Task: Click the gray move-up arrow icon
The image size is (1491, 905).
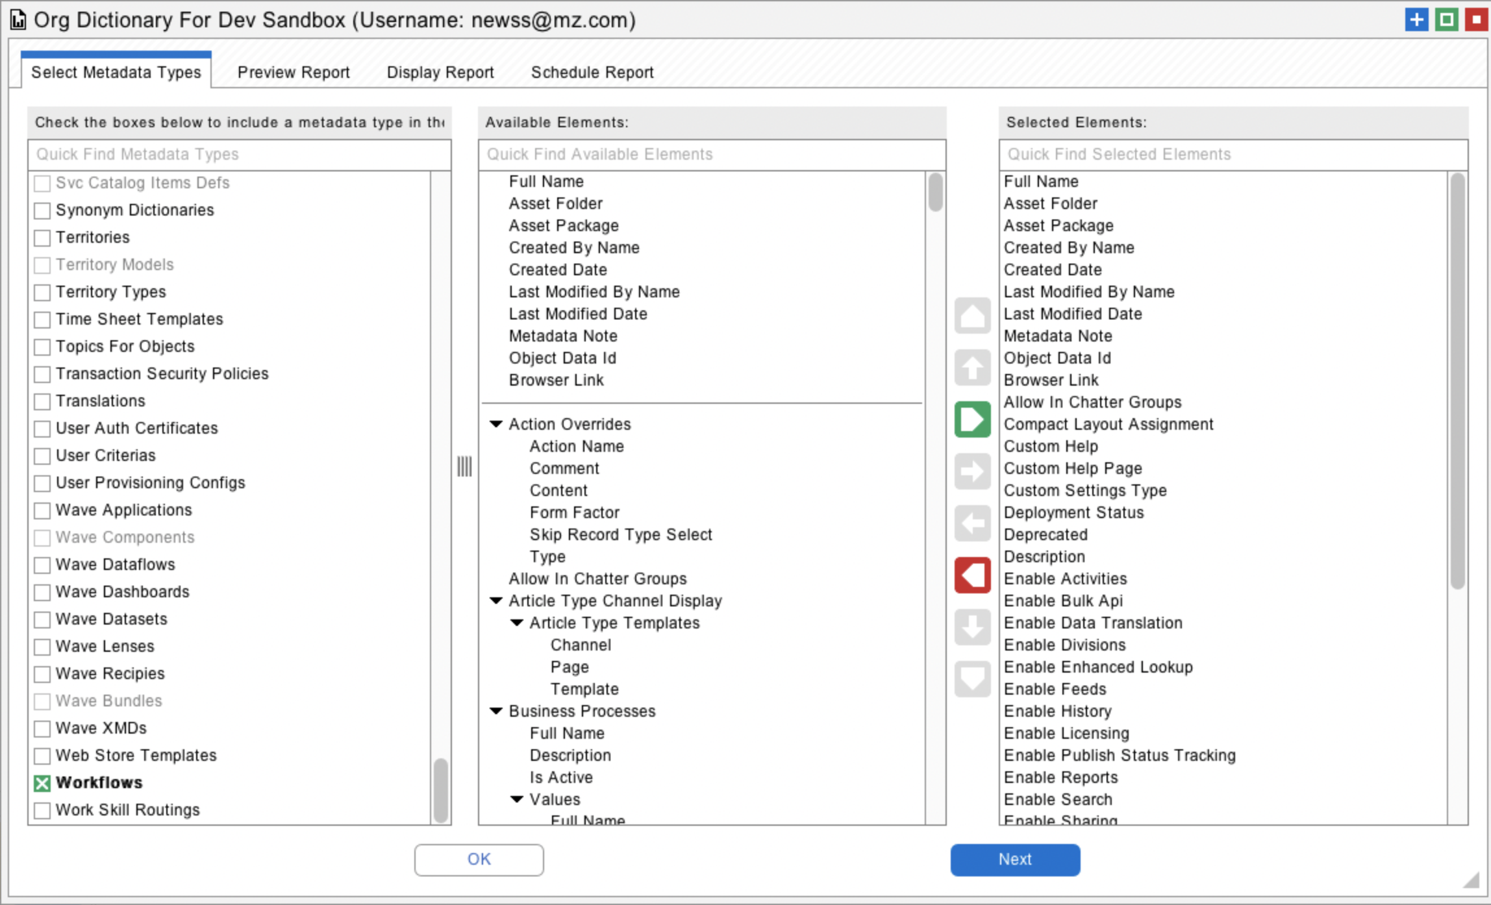Action: click(x=972, y=367)
